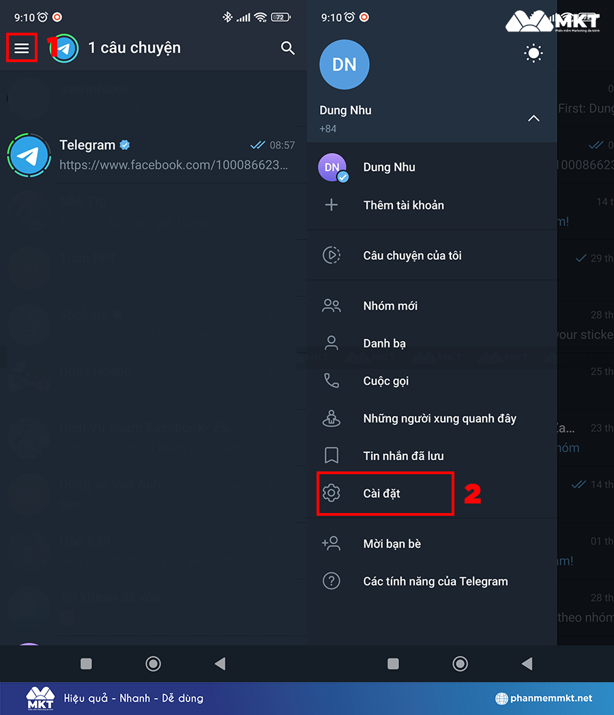Open Câu chuyện của tôi

tap(412, 256)
